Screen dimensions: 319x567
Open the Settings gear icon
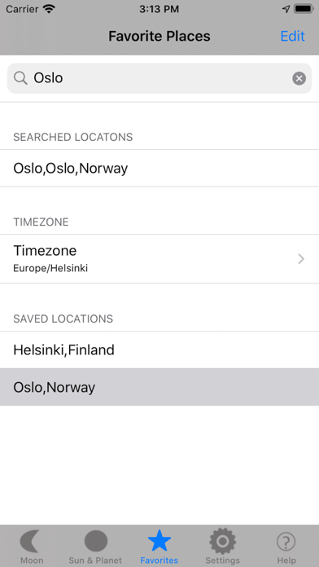click(x=222, y=541)
